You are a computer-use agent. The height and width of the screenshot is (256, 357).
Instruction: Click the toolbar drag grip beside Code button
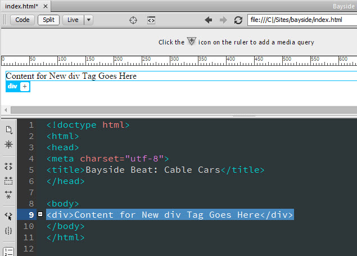4,20
